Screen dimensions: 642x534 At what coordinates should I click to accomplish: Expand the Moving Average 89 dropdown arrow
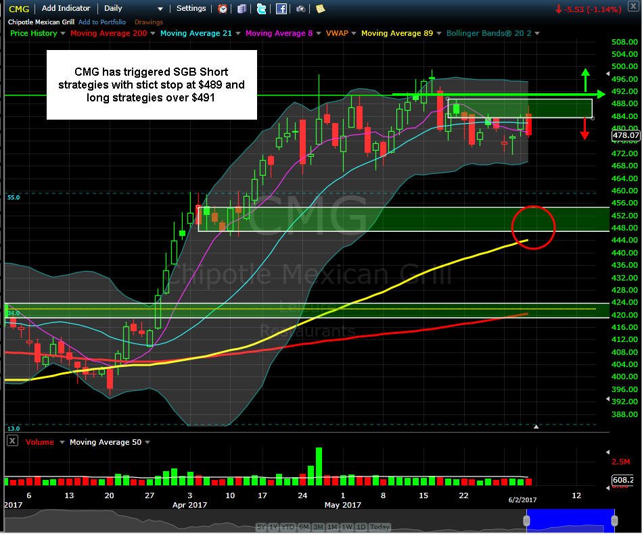[439, 33]
